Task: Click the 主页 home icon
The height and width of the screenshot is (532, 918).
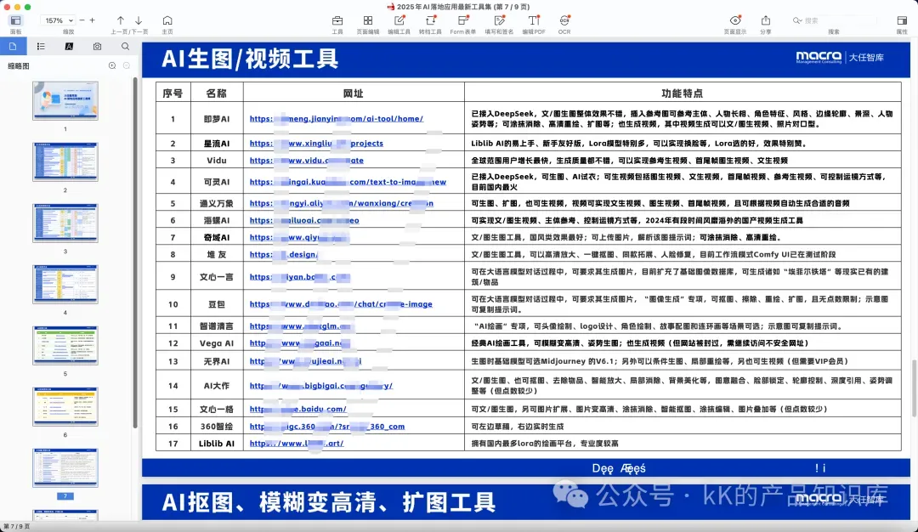Action: coord(167,20)
